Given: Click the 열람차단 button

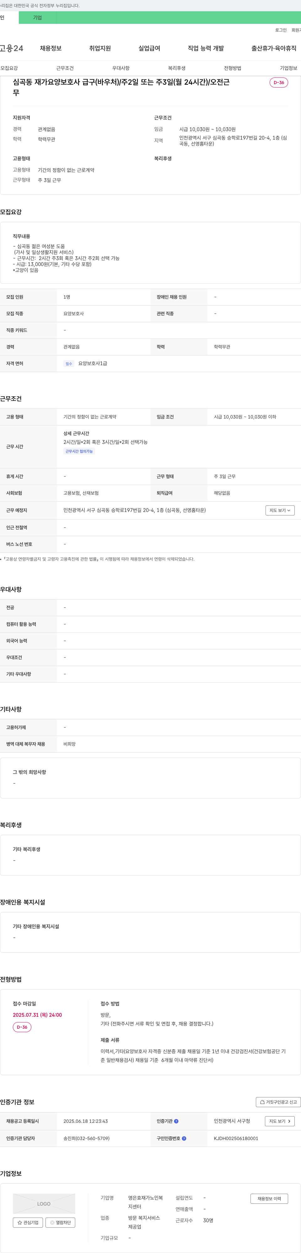Looking at the screenshot, I should point(60,1222).
